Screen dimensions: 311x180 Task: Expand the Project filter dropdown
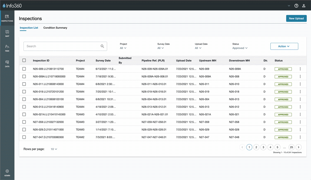click(x=123, y=48)
